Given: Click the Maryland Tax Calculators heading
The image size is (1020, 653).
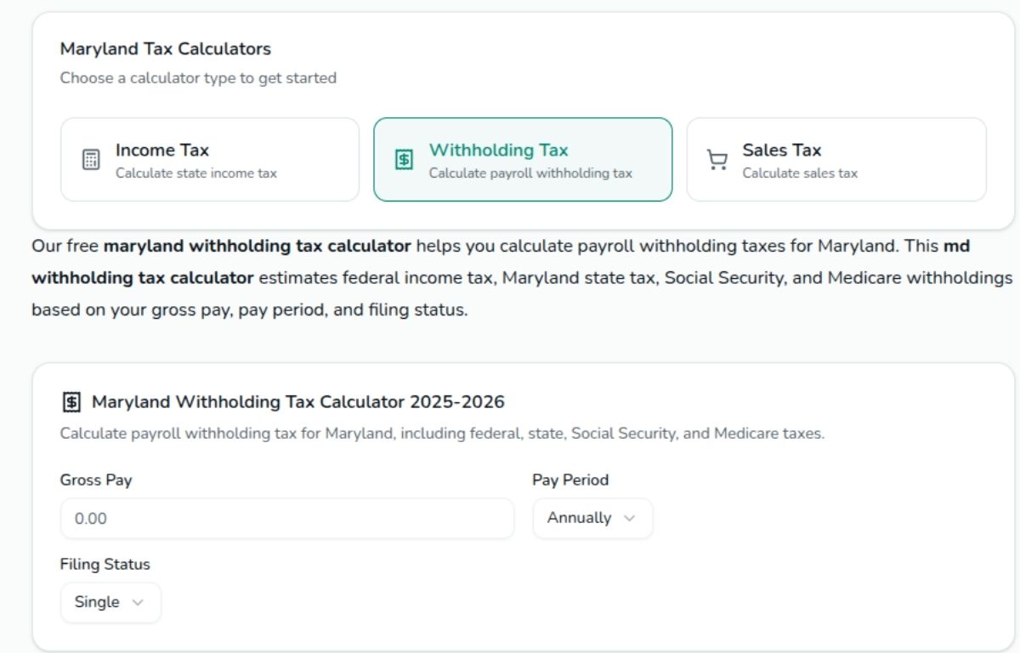Looking at the screenshot, I should point(166,48).
